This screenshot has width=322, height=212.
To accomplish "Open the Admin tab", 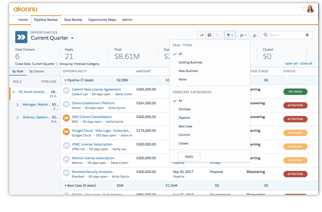I will (x=127, y=20).
